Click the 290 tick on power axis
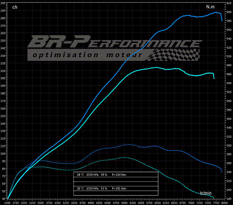The height and width of the screenshot is (205, 233). coord(3,11)
